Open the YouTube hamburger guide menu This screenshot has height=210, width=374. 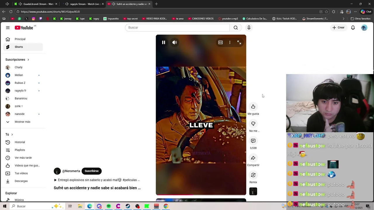click(x=8, y=27)
